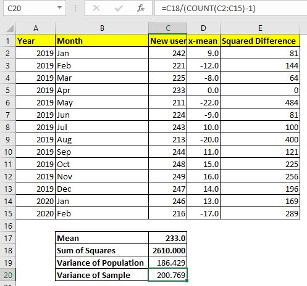Select the cell showing 0.0
307x286 pixels.
point(203,90)
